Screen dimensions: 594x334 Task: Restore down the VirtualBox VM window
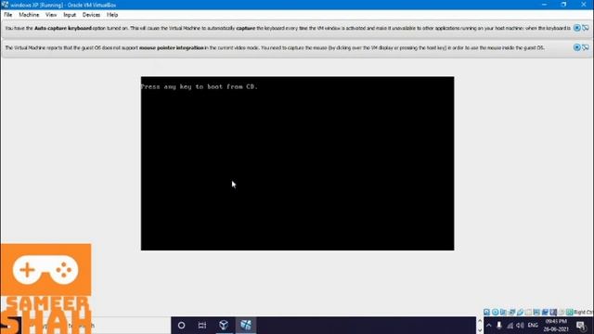(563, 5)
